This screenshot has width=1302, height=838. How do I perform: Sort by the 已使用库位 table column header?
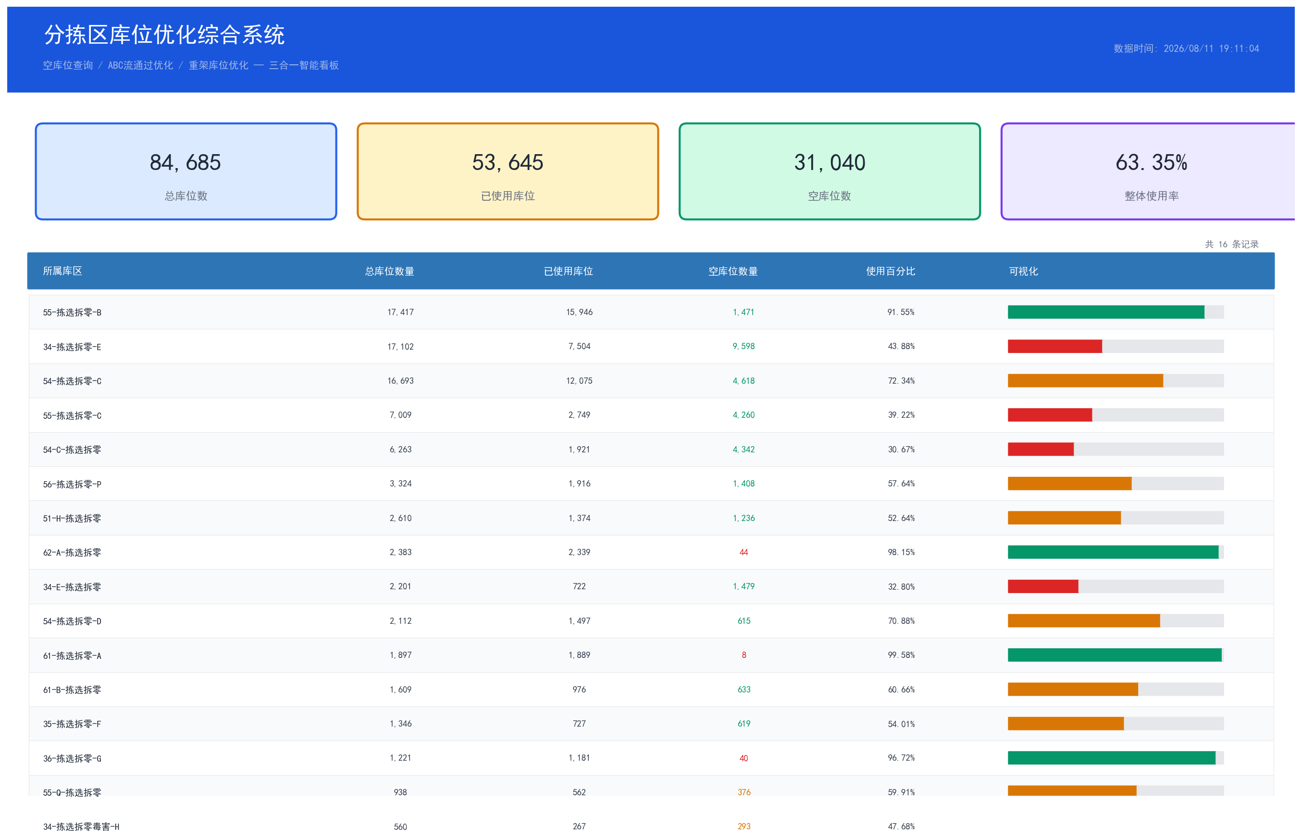[568, 271]
